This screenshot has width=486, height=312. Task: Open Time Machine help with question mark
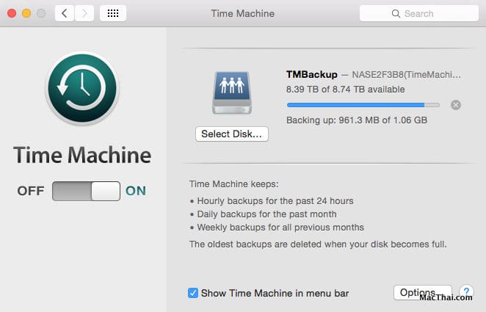tap(465, 293)
